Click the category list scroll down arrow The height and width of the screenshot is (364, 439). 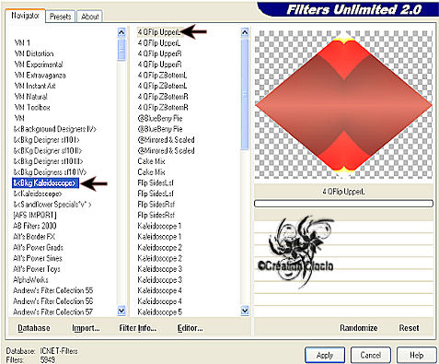[x=121, y=311]
